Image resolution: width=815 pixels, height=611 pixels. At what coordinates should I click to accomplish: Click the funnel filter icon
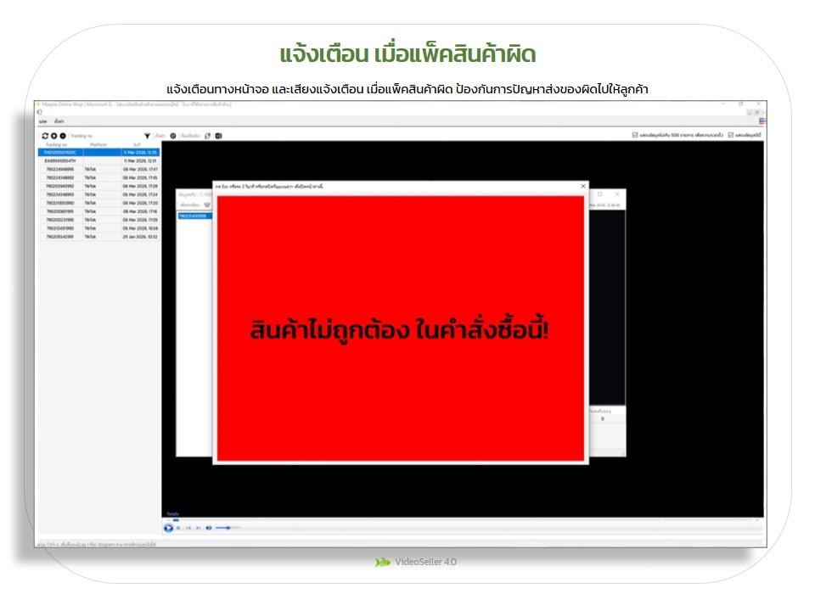pyautogui.click(x=147, y=136)
